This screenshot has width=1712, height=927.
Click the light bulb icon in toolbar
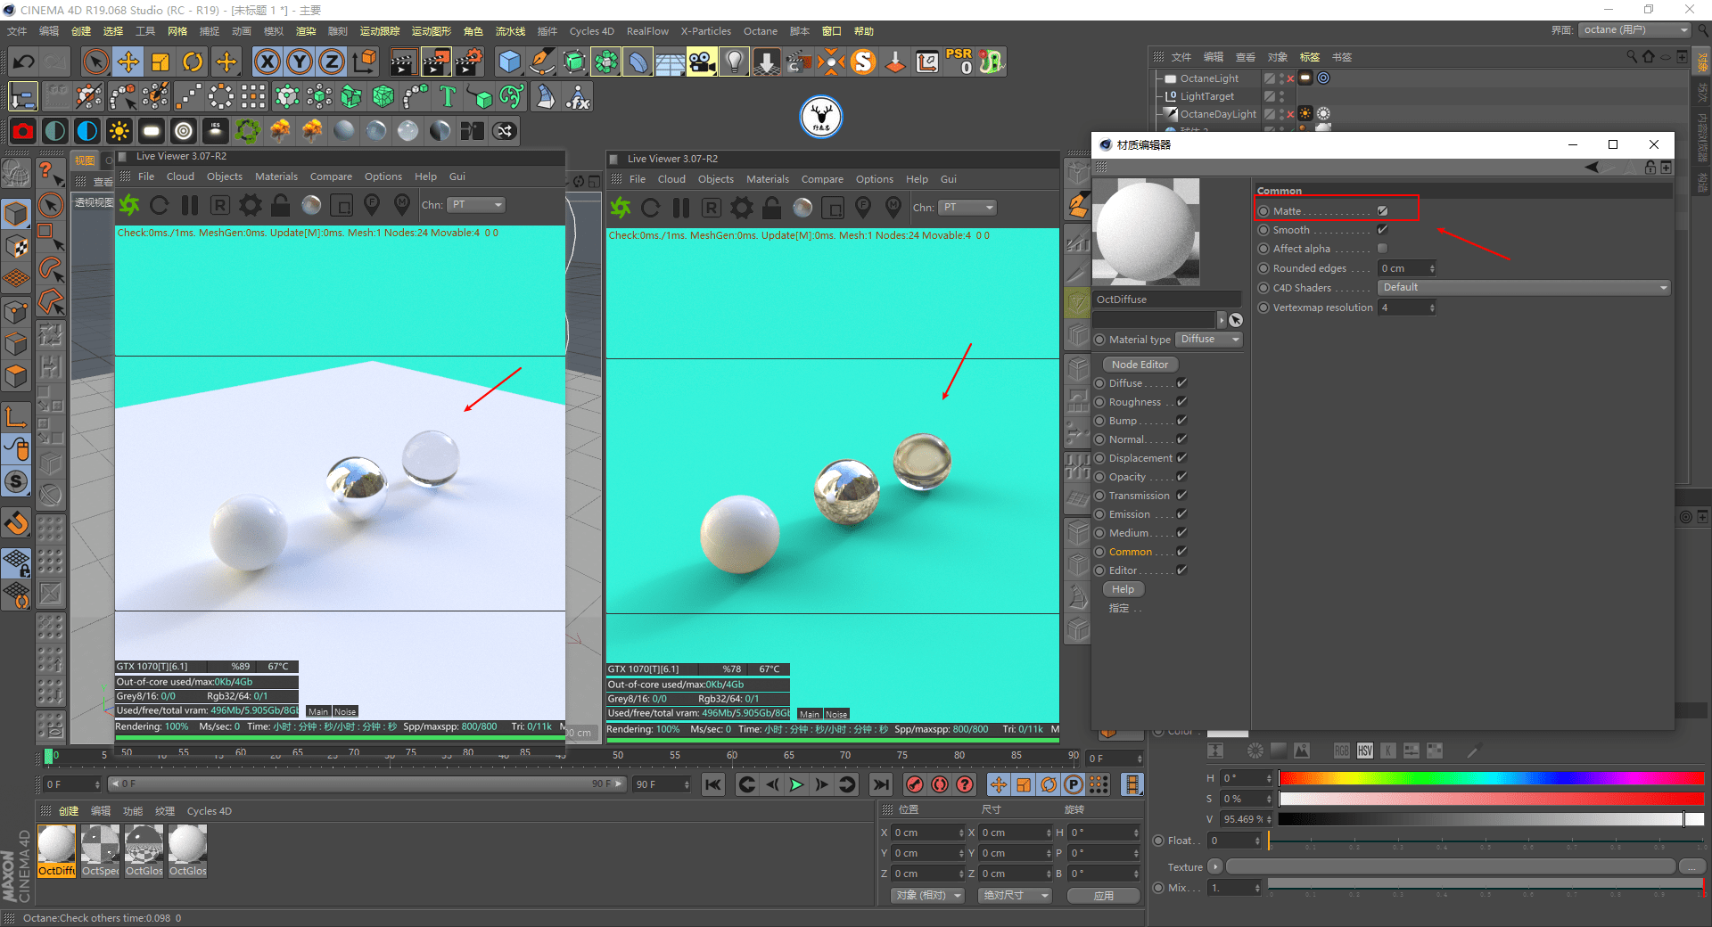734,62
